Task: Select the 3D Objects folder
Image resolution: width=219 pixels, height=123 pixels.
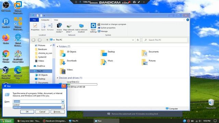Action: pyautogui.click(x=68, y=53)
